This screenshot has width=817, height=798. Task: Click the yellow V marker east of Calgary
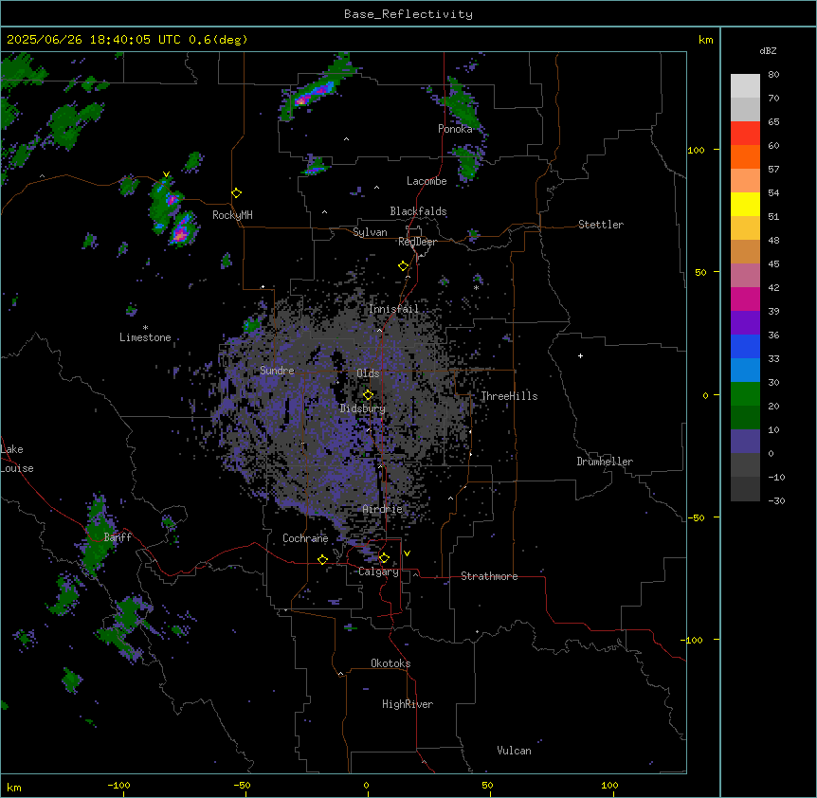point(407,553)
